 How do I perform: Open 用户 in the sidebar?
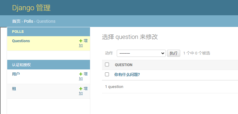(16, 74)
